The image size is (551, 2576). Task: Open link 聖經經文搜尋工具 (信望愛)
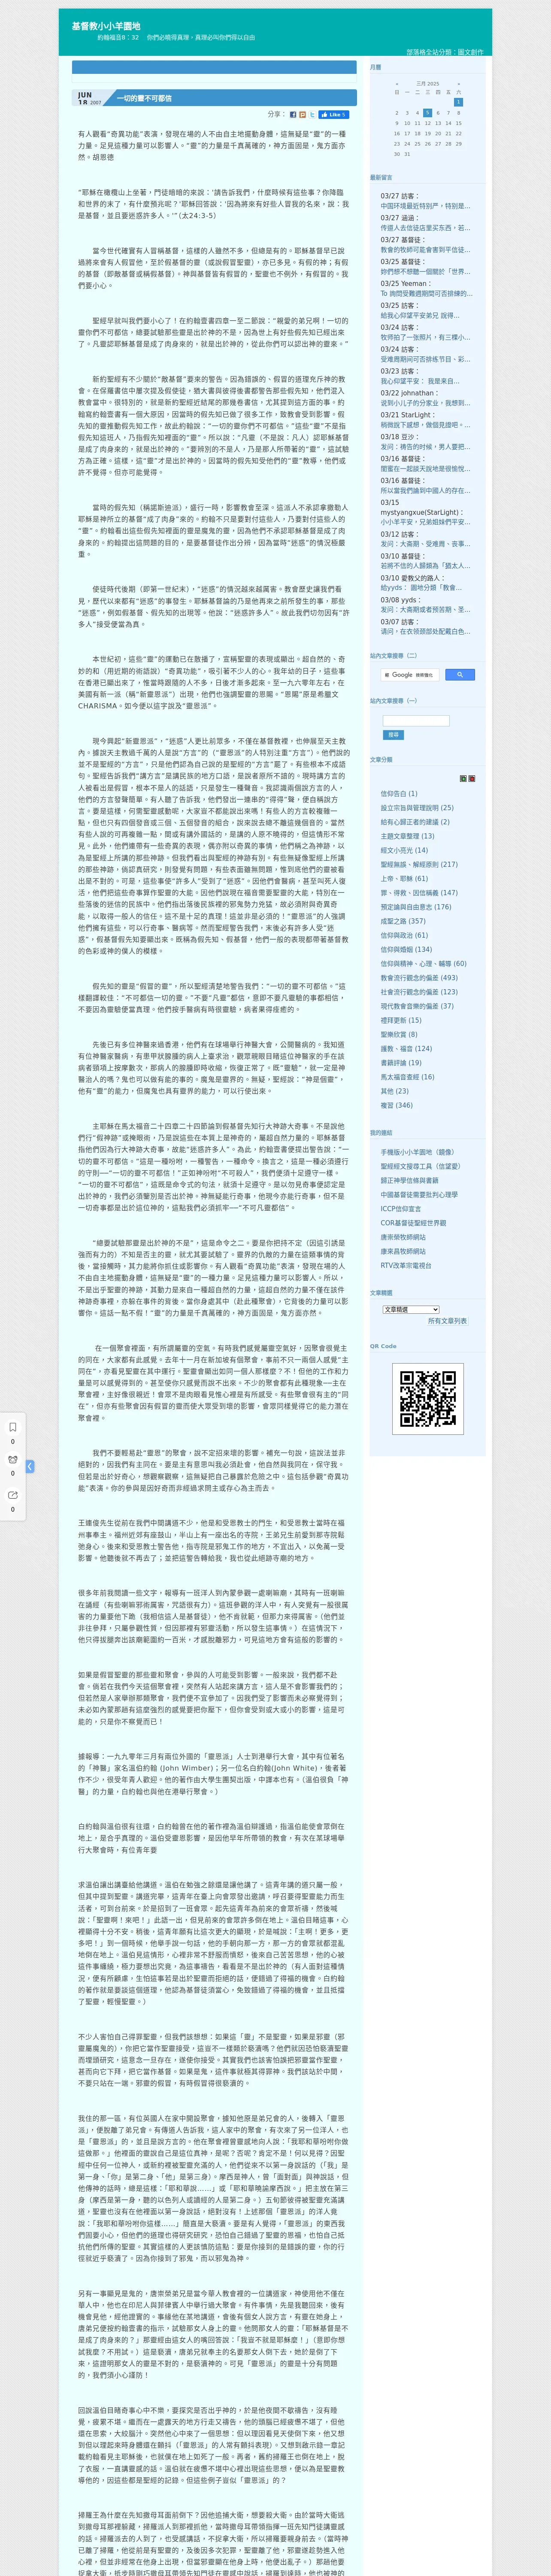click(420, 1166)
